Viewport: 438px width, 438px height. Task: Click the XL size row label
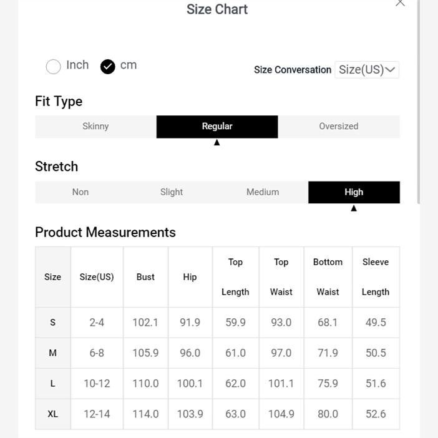[x=52, y=414]
